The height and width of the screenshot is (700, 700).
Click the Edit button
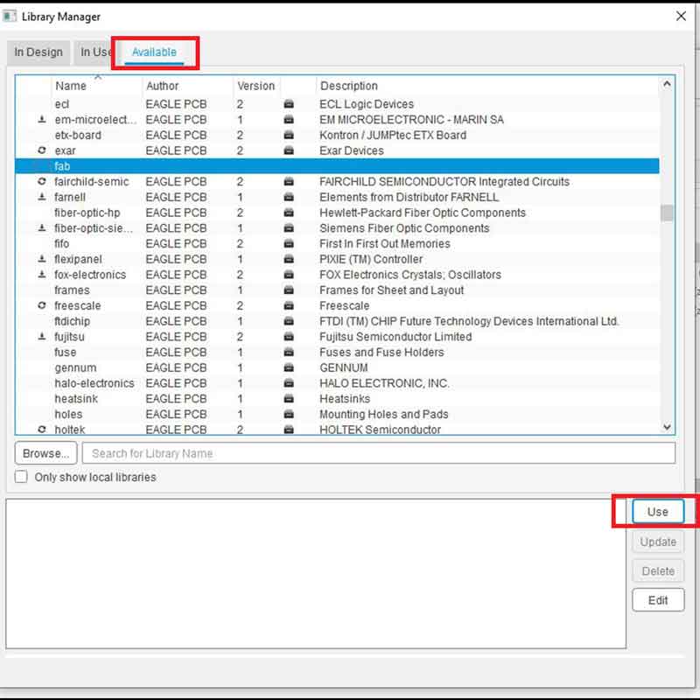[658, 600]
